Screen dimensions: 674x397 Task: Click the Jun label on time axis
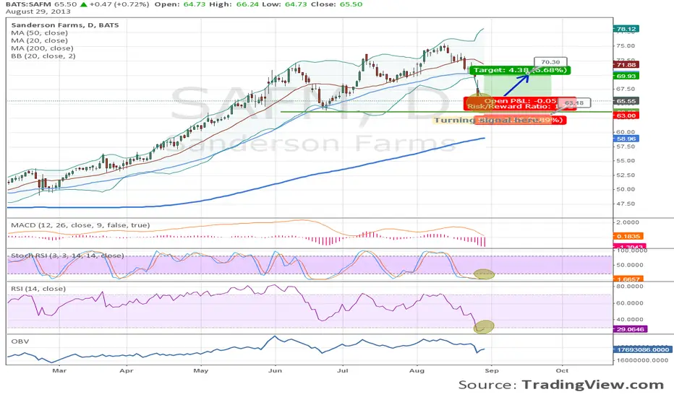[x=275, y=370]
